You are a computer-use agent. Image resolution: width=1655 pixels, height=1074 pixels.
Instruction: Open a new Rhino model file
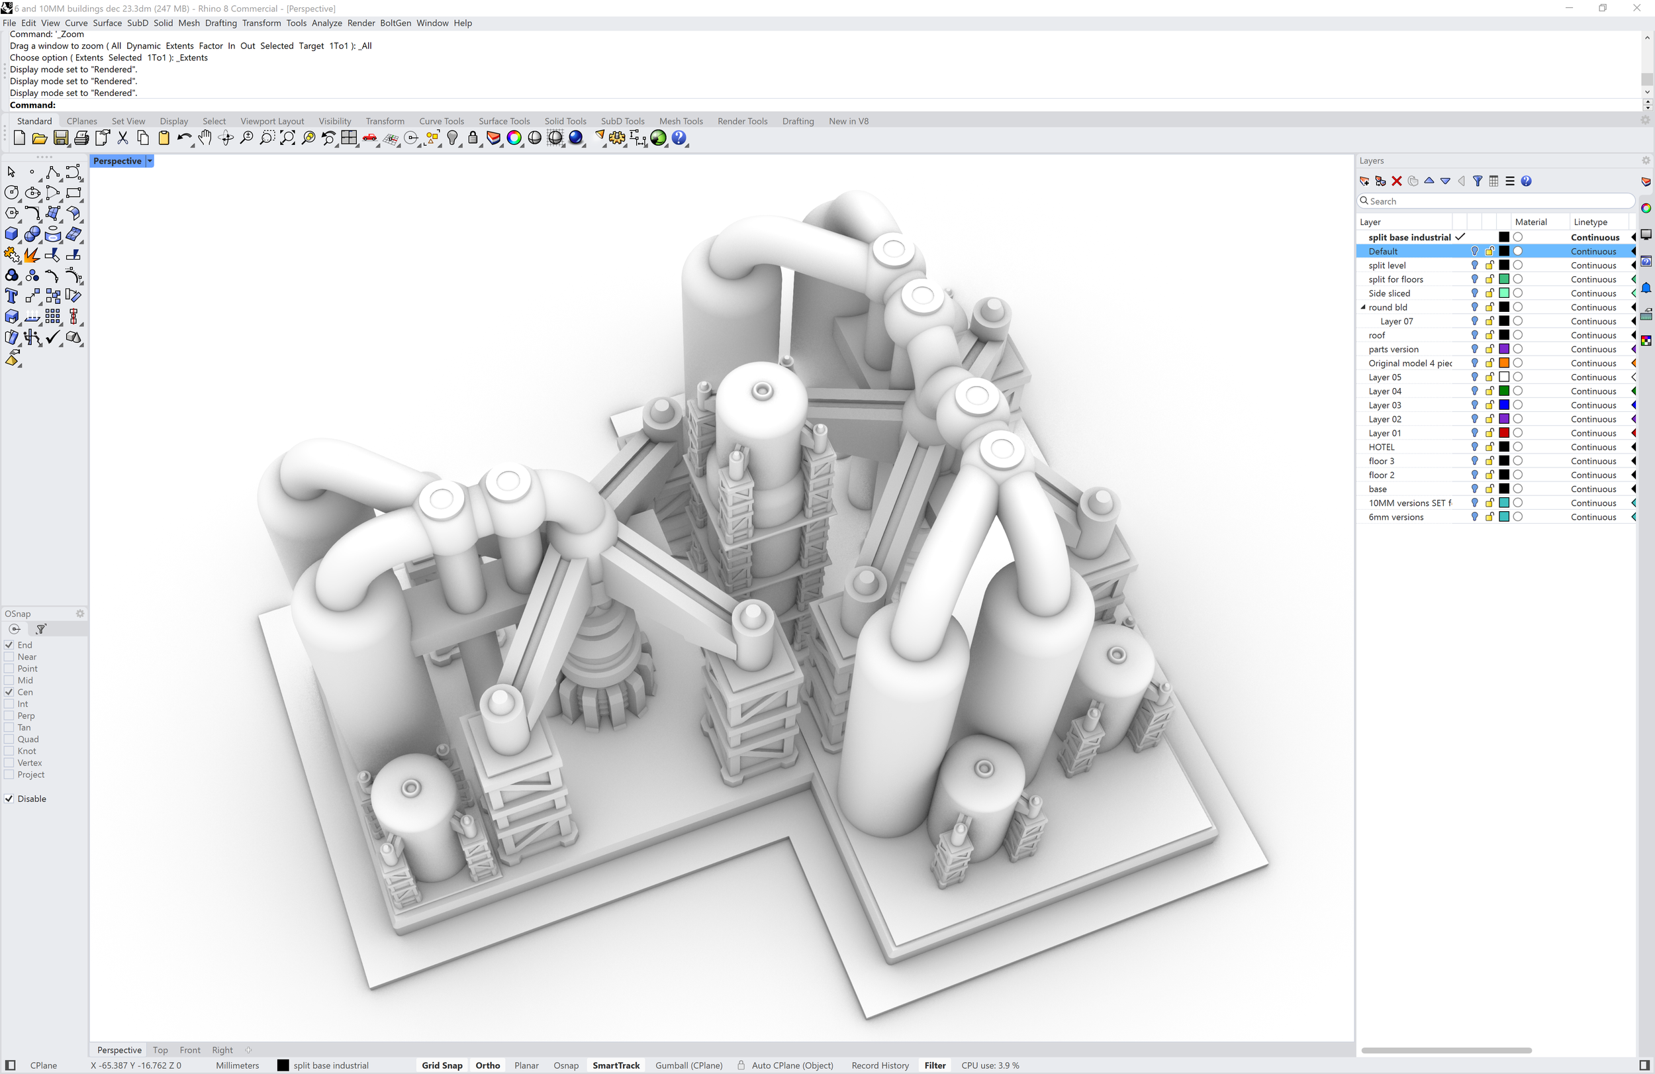coord(19,138)
